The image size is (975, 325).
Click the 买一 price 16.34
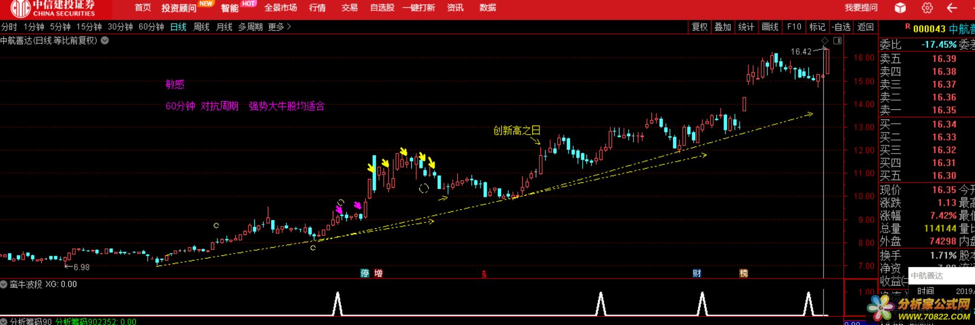(x=944, y=124)
